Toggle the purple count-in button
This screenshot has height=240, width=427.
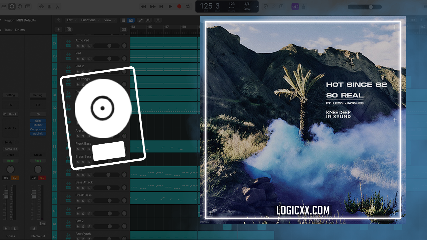pos(295,6)
